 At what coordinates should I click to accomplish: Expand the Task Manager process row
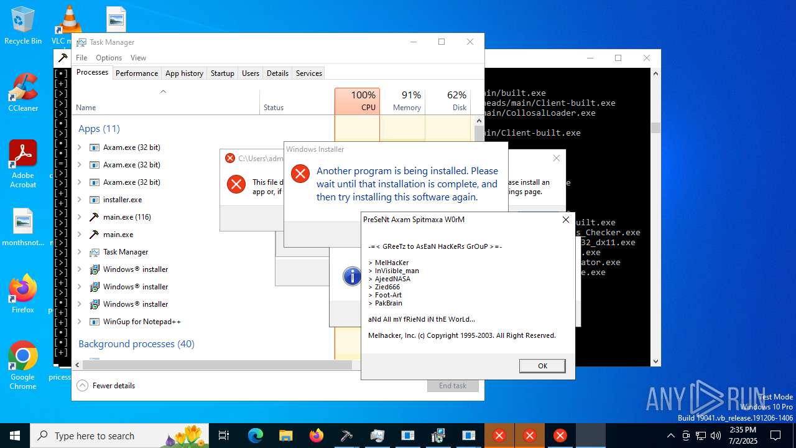pyautogui.click(x=79, y=252)
